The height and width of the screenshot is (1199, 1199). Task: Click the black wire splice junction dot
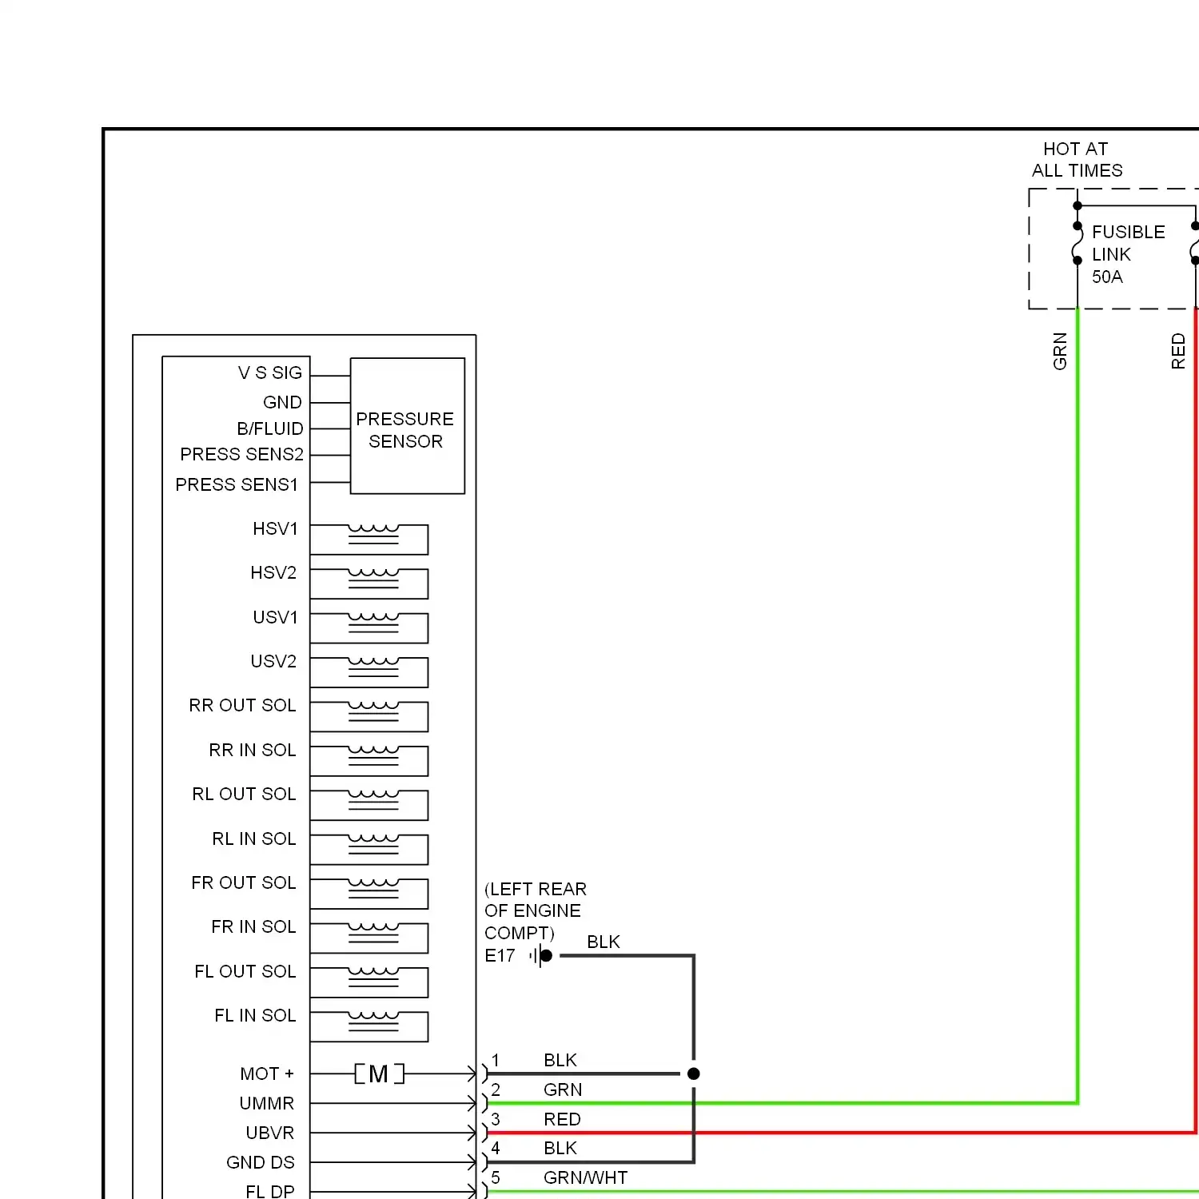[694, 1074]
